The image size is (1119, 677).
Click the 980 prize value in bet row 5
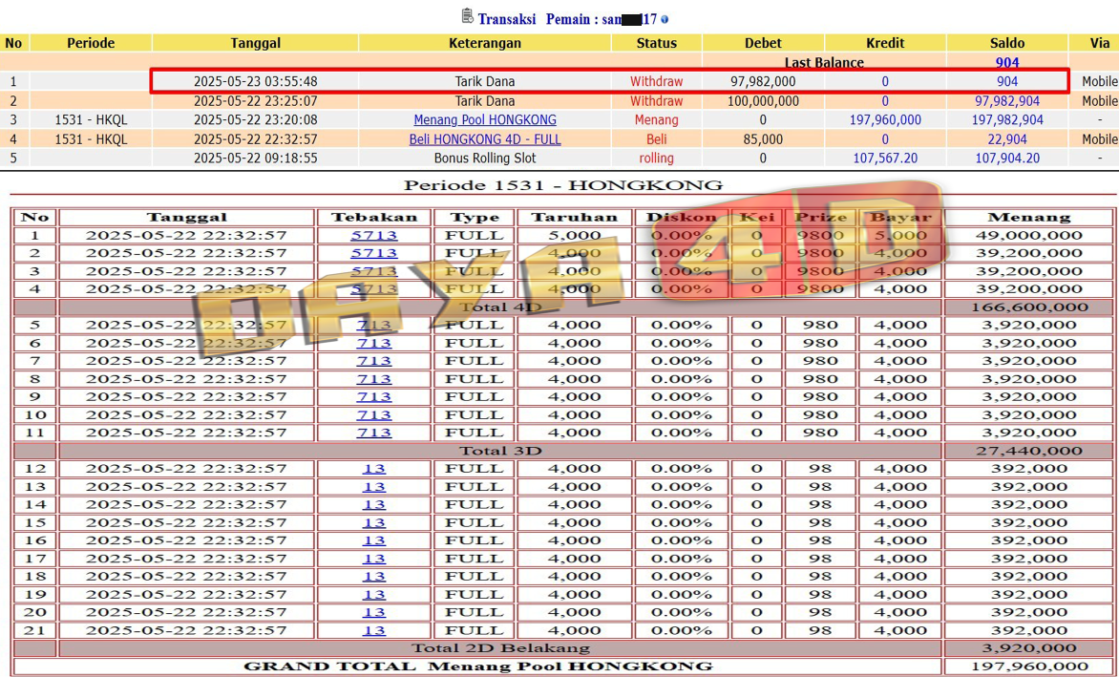click(820, 326)
